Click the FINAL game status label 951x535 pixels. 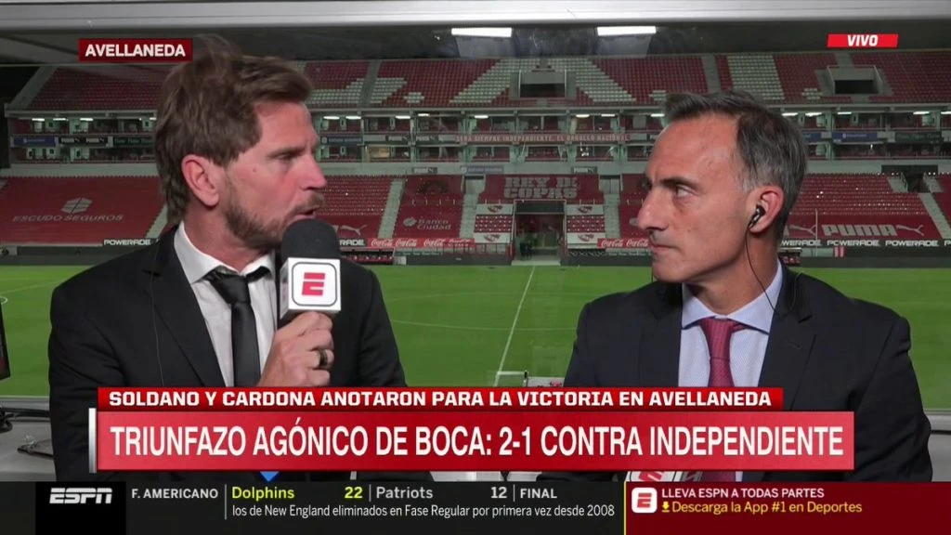point(538,494)
